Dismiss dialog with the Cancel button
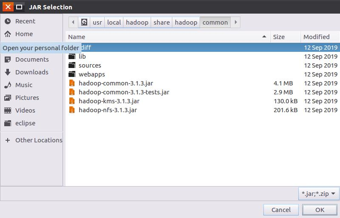This screenshot has width=340, height=218. (x=281, y=210)
